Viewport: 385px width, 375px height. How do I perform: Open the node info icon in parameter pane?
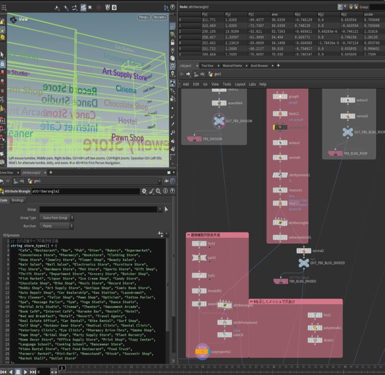coord(165,191)
